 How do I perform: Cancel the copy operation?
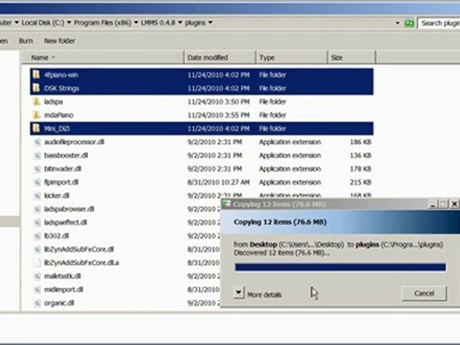(424, 293)
